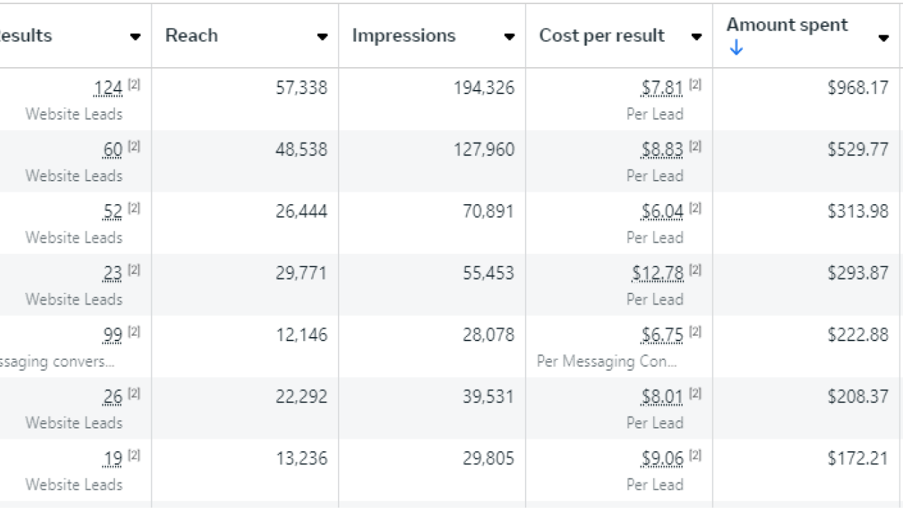Click the footnote marker beside $9.06

click(695, 455)
